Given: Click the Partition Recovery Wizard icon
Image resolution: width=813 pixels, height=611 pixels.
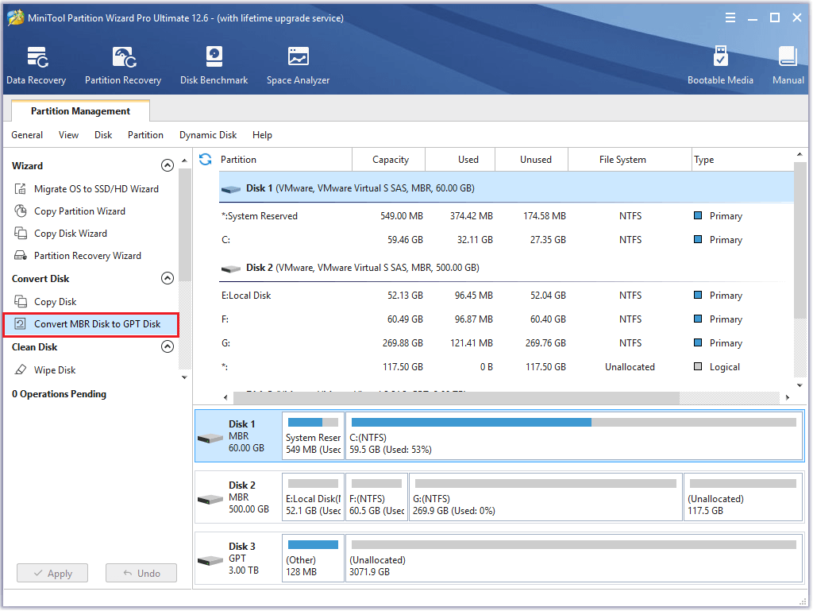Looking at the screenshot, I should point(20,256).
